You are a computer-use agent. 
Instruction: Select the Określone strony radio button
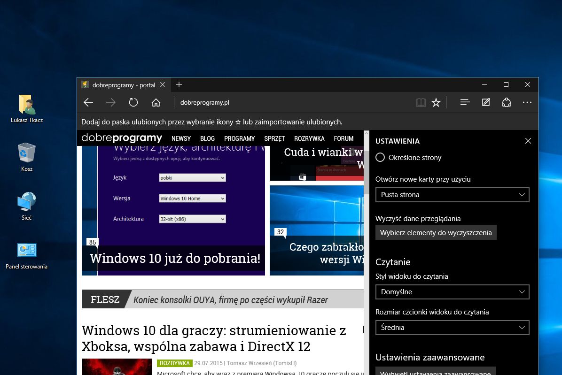[380, 157]
